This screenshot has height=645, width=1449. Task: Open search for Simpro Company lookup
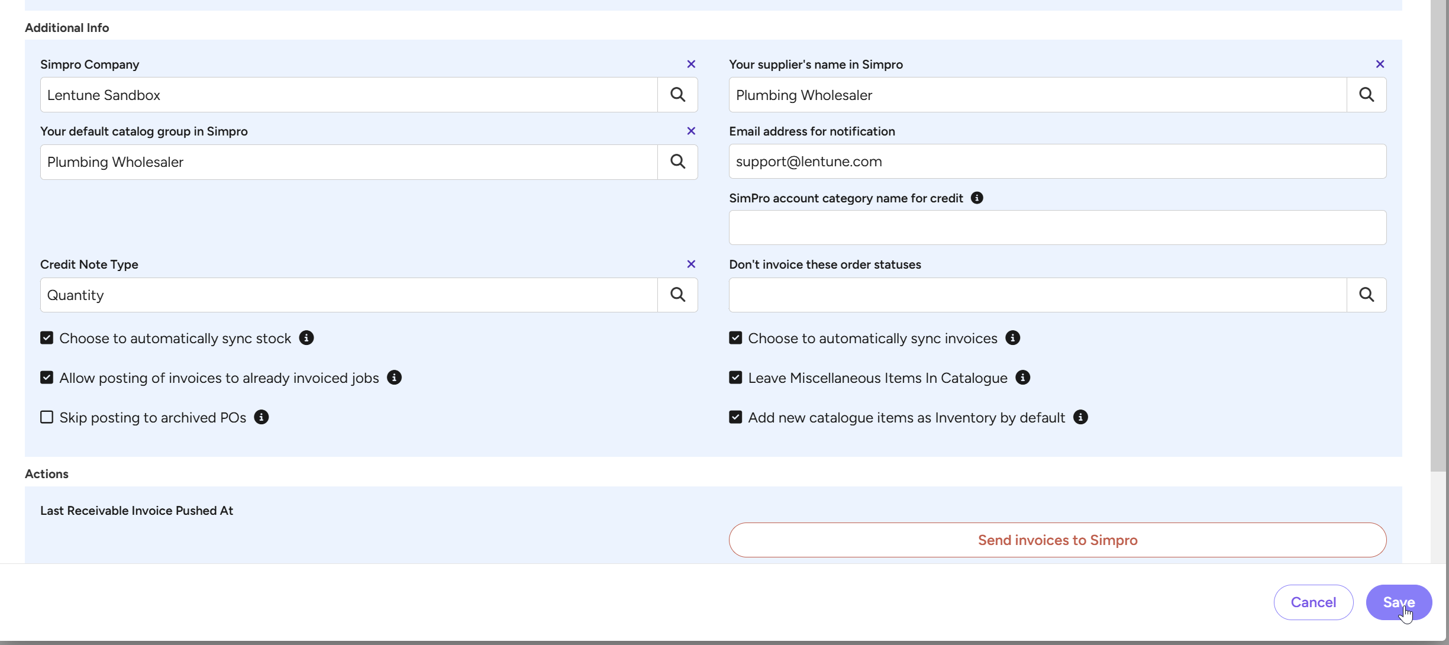click(678, 95)
